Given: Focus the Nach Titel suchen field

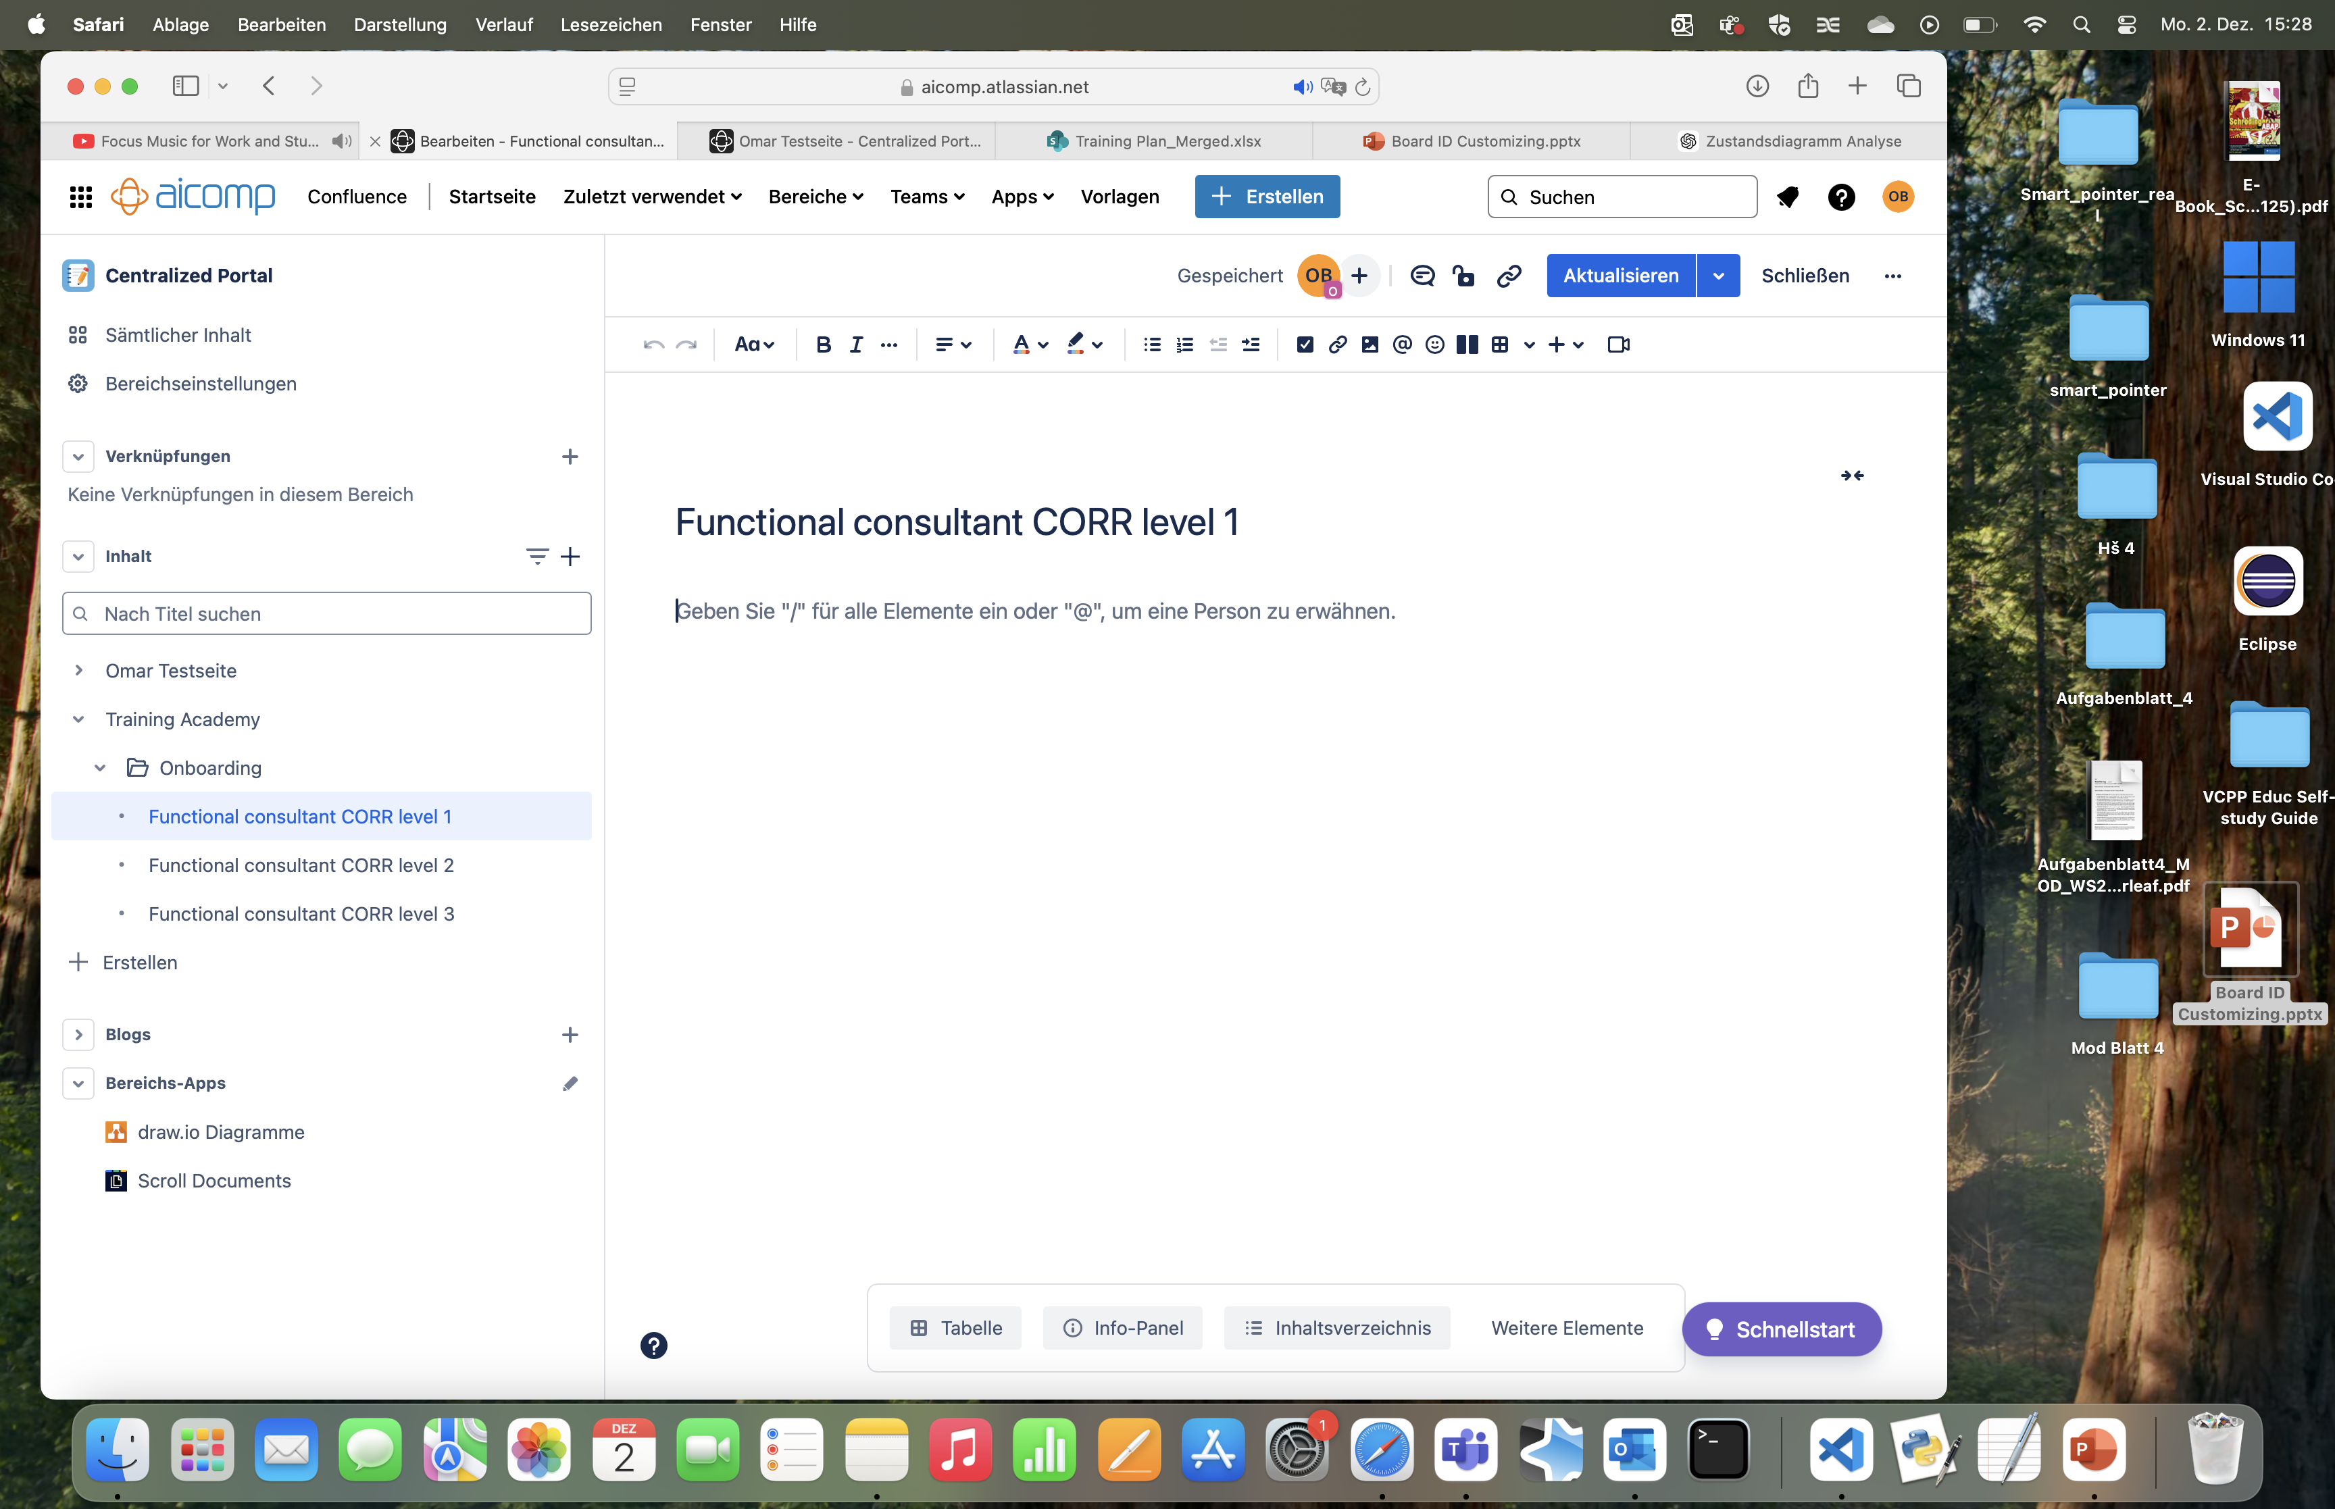Looking at the screenshot, I should pos(326,613).
